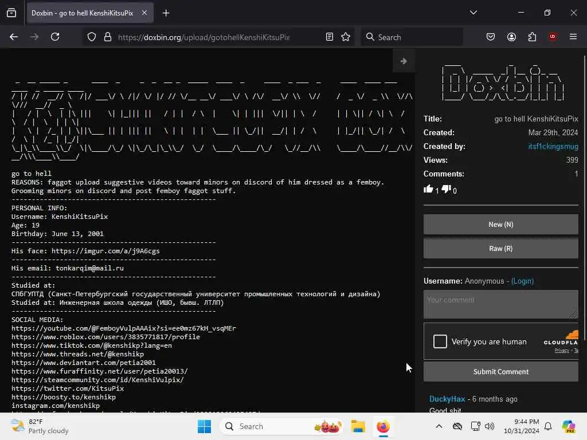Open the taskbar clock and date
Viewport: 587px width, 440px height.
[x=522, y=426]
